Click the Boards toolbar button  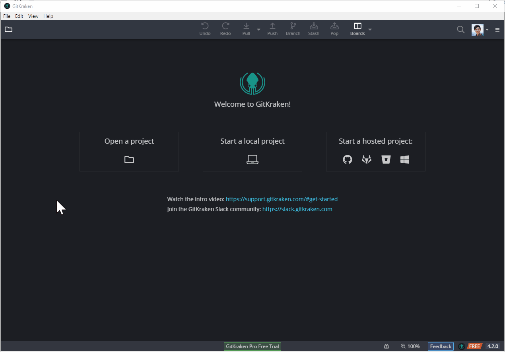click(x=357, y=29)
